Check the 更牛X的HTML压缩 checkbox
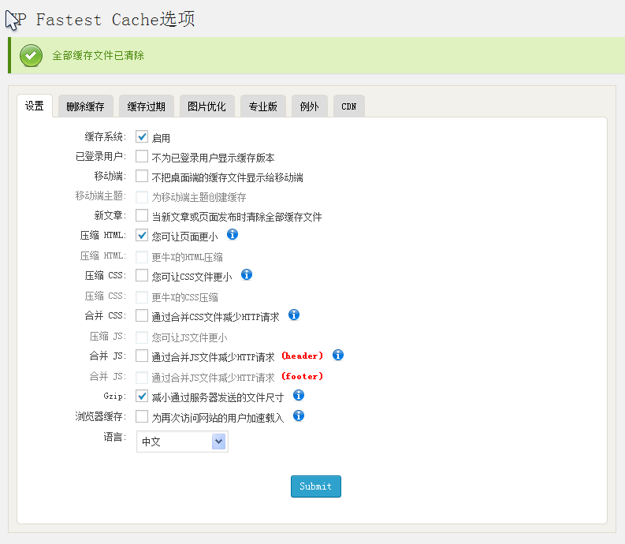Screen dimensions: 625x544 [x=142, y=257]
